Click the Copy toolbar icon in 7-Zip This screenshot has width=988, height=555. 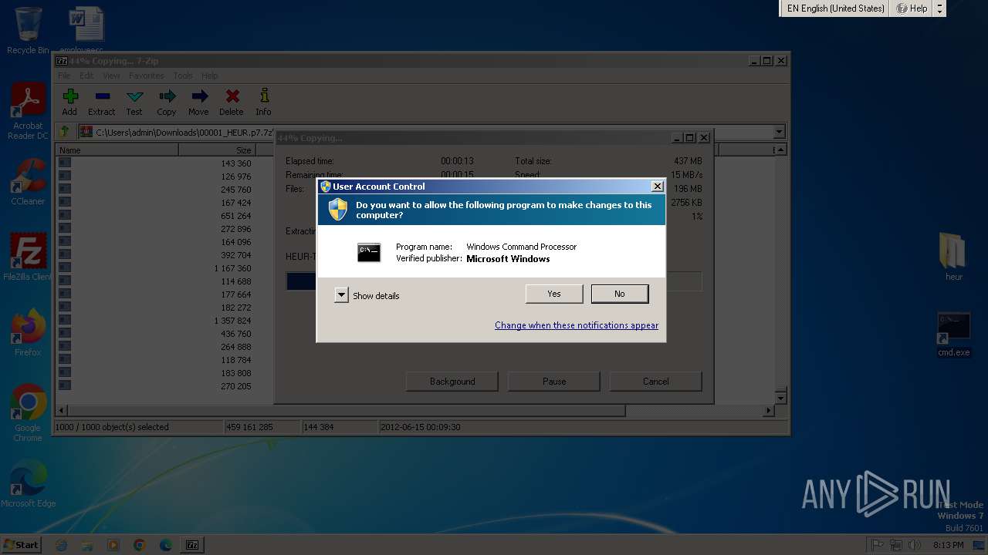click(x=167, y=101)
